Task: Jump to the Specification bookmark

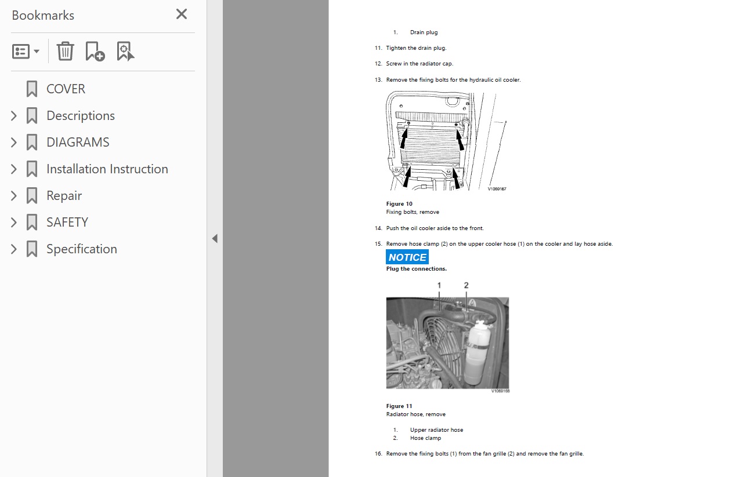Action: tap(82, 249)
